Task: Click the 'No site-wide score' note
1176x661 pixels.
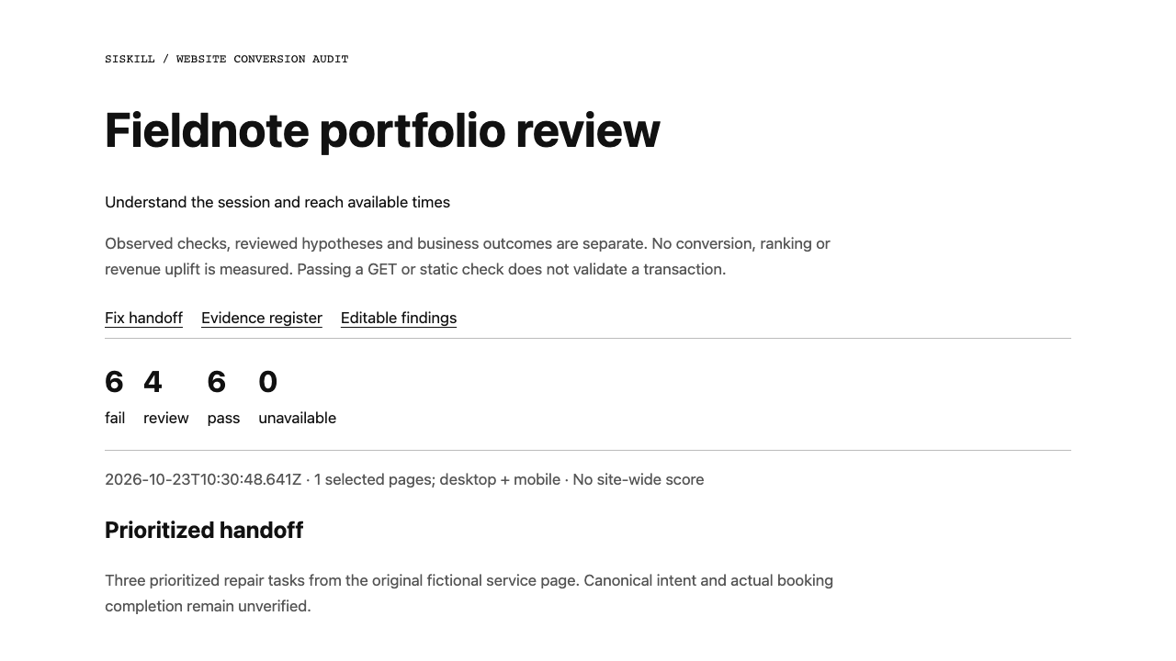Action: (639, 479)
